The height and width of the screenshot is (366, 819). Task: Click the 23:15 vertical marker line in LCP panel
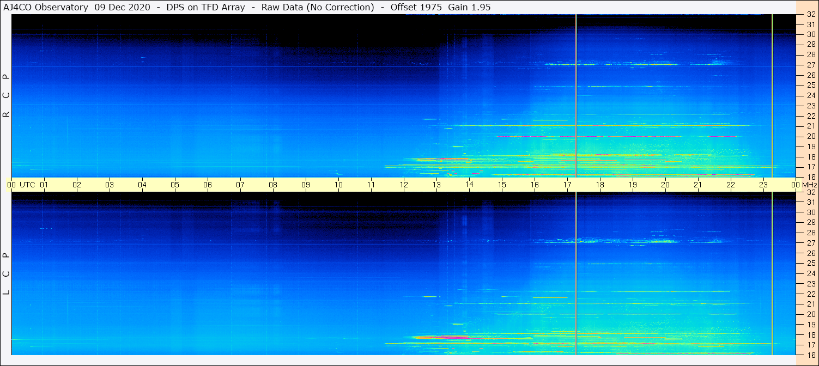pos(772,273)
